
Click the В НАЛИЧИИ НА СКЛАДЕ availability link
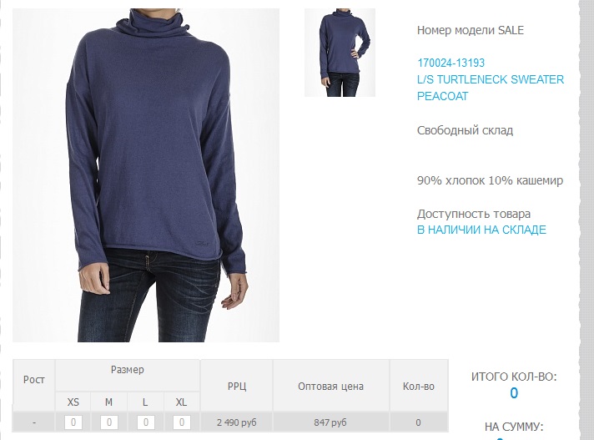481,230
